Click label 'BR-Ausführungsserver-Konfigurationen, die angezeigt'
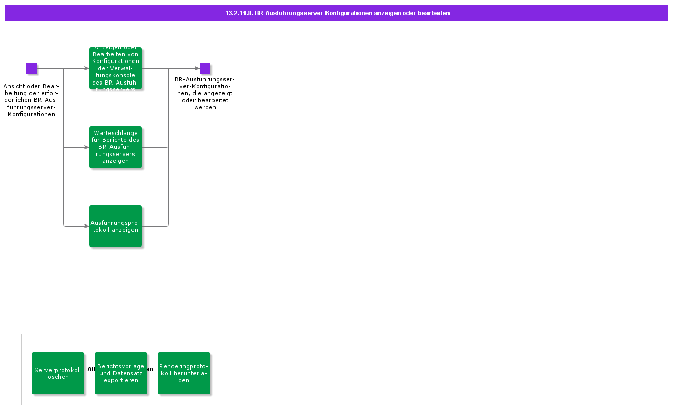 205,93
